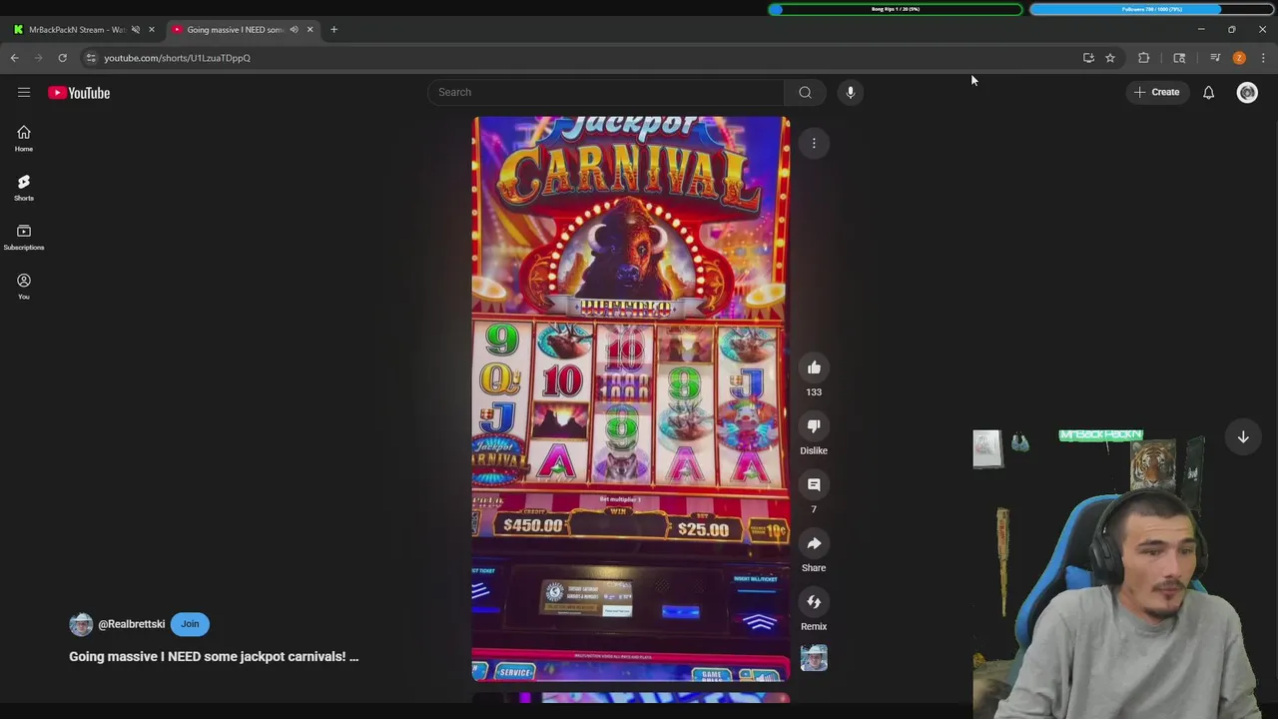1278x719 pixels.
Task: Start voice search with the microphone
Action: (x=850, y=92)
